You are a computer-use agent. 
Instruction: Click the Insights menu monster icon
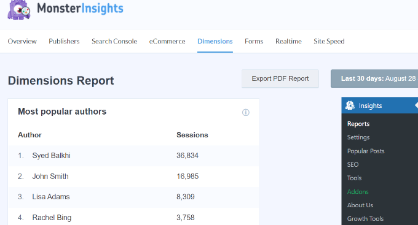[x=350, y=105]
